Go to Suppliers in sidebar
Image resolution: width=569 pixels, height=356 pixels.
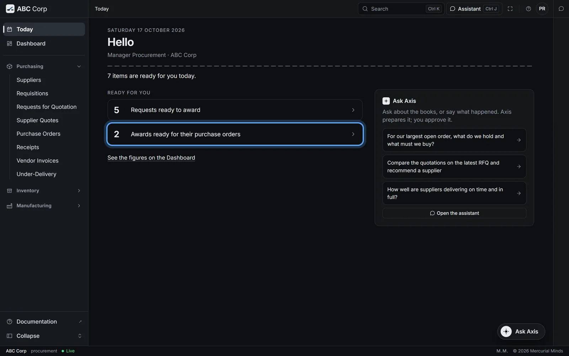[x=29, y=80]
